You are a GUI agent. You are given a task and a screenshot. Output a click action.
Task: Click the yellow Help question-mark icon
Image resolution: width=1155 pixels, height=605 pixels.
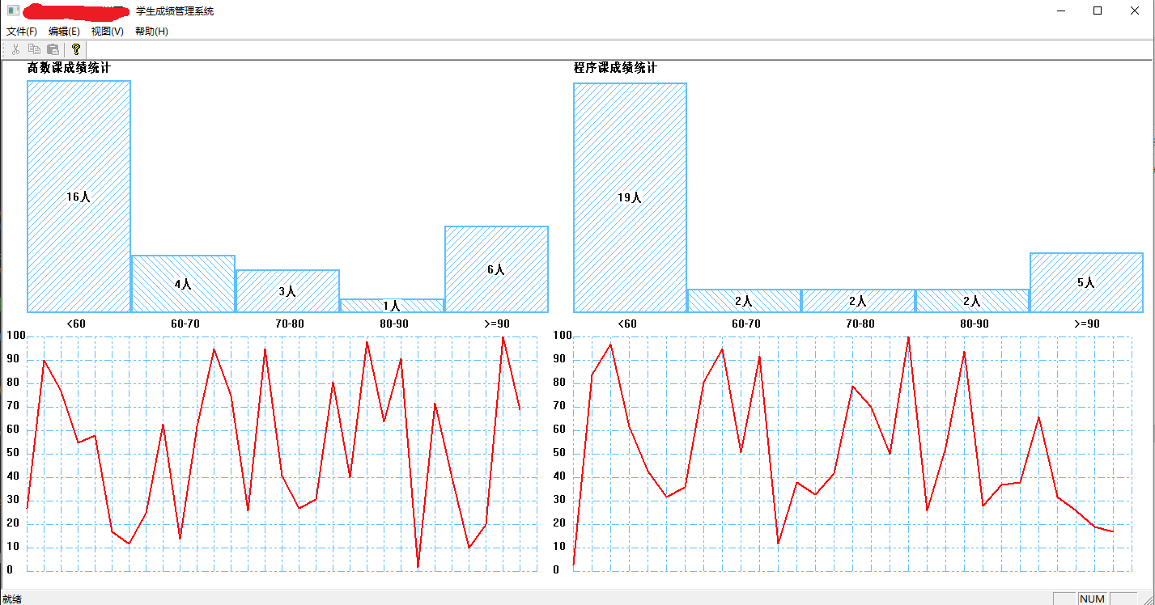point(76,49)
